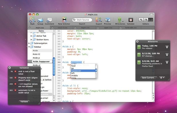Expand the Active Tab folder
This screenshot has height=113, width=177.
pos(31,36)
